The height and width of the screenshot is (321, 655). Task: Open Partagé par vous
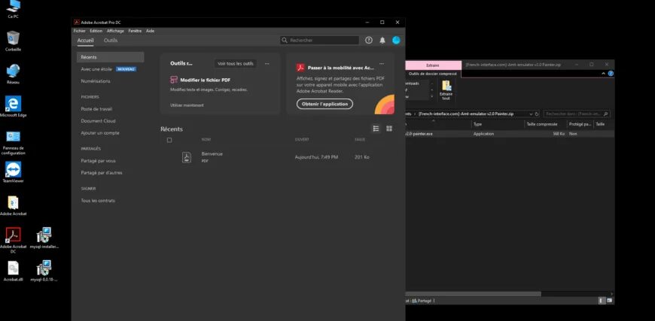[x=98, y=161]
